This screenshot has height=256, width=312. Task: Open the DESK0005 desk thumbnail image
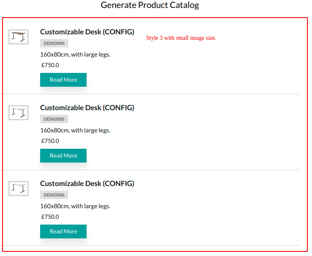coord(18,113)
